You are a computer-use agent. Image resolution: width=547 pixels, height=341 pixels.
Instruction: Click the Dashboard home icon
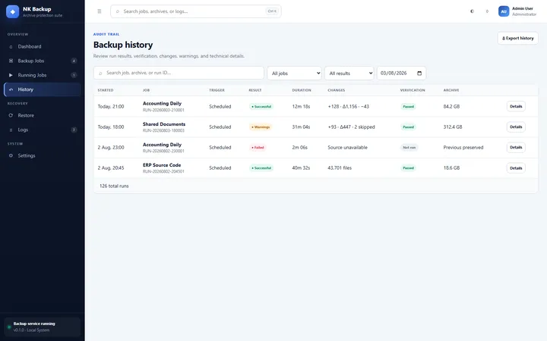11,47
